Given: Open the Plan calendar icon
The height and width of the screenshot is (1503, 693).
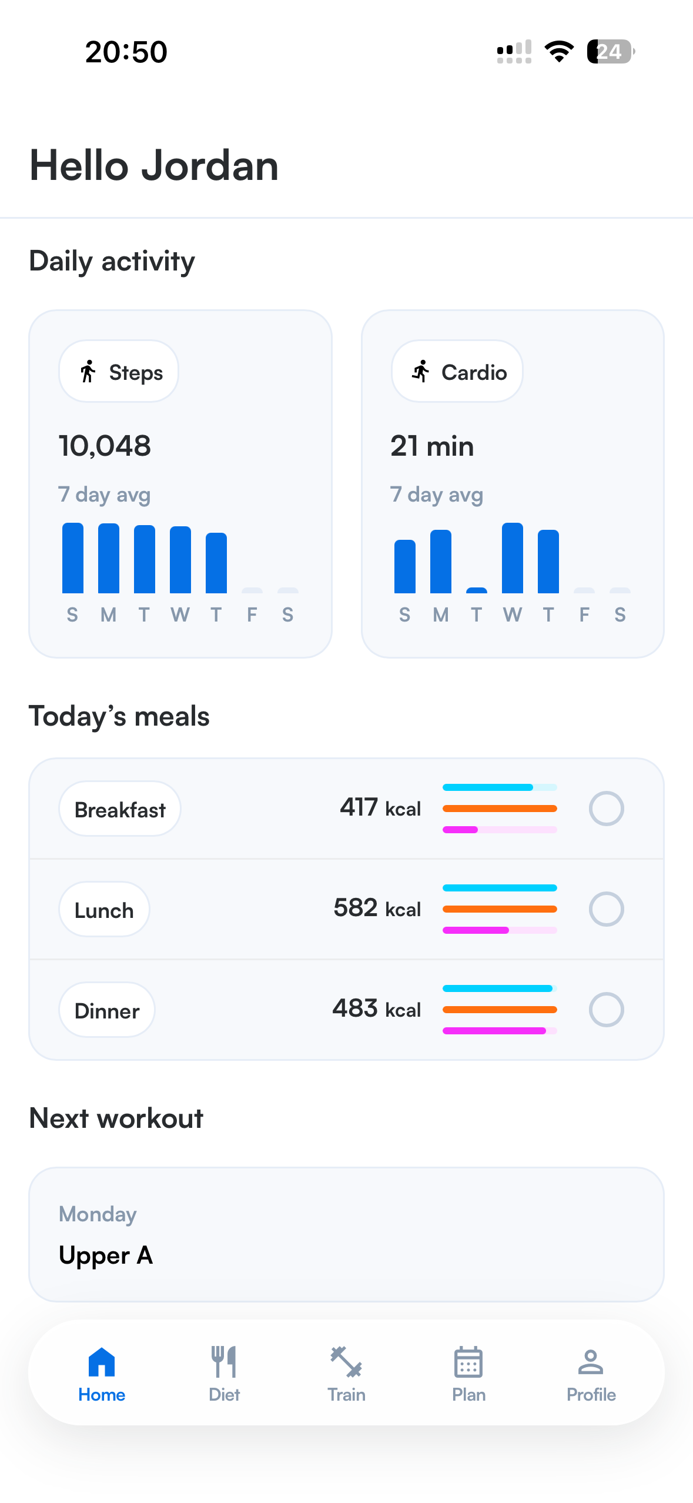Looking at the screenshot, I should click(468, 1362).
